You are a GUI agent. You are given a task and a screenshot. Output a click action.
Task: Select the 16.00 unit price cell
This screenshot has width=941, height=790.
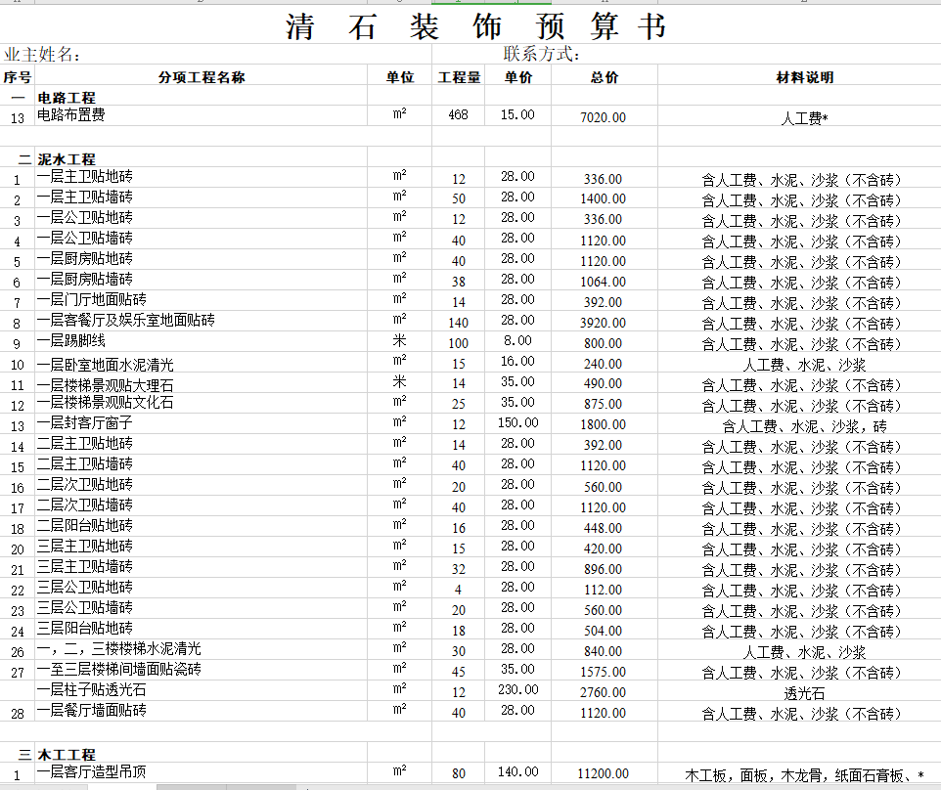click(517, 361)
